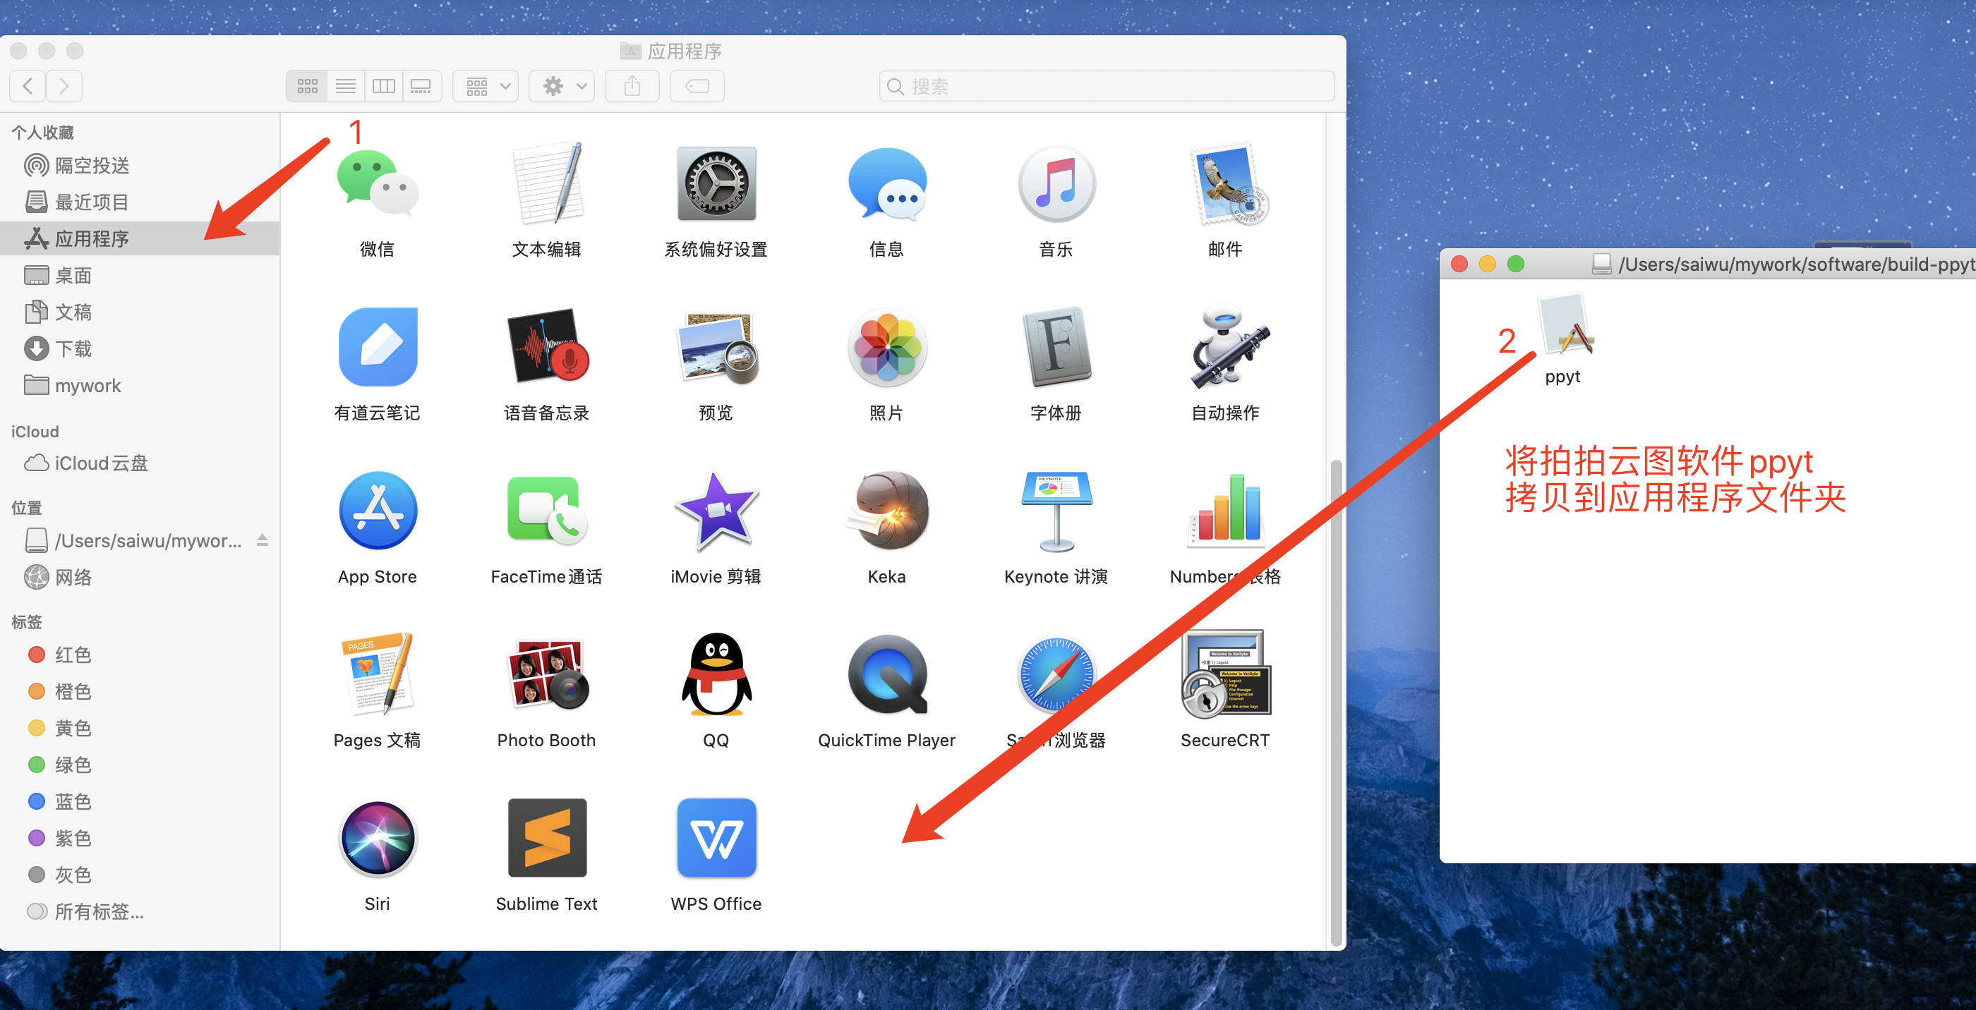
Task: Open the Keynote 讲演 icon
Action: tap(1056, 510)
